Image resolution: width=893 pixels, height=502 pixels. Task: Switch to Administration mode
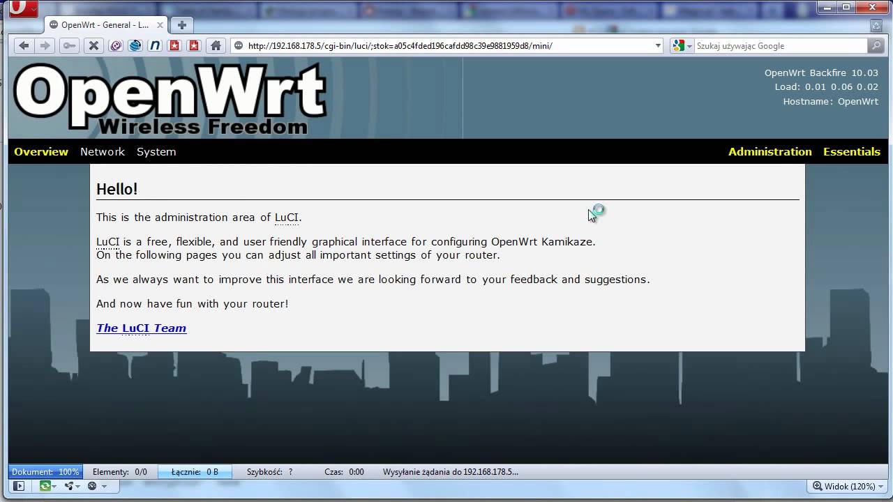pyautogui.click(x=770, y=151)
